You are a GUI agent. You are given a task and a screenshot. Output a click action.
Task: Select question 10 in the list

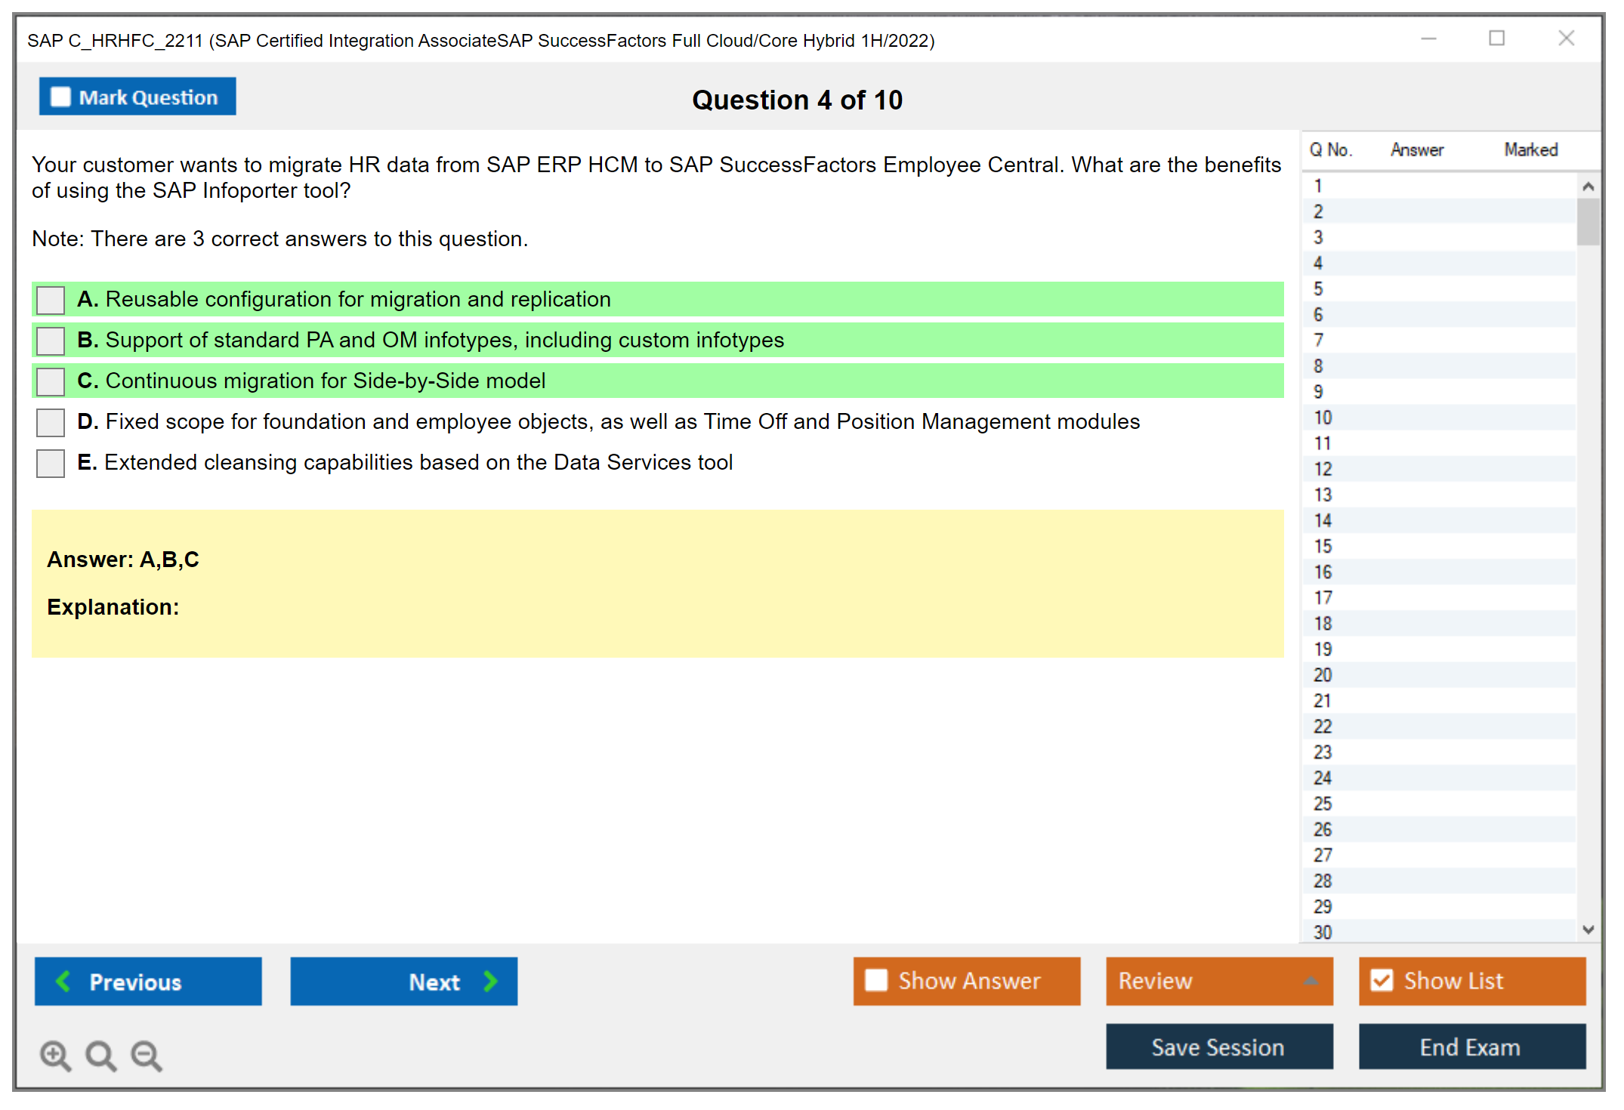pos(1323,418)
